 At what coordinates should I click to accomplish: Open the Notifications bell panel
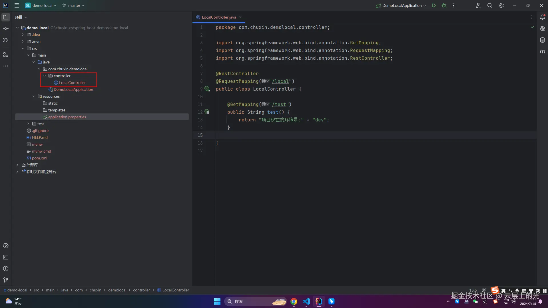(x=543, y=17)
